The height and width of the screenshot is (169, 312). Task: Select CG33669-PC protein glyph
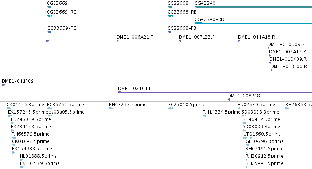pyautogui.click(x=49, y=32)
